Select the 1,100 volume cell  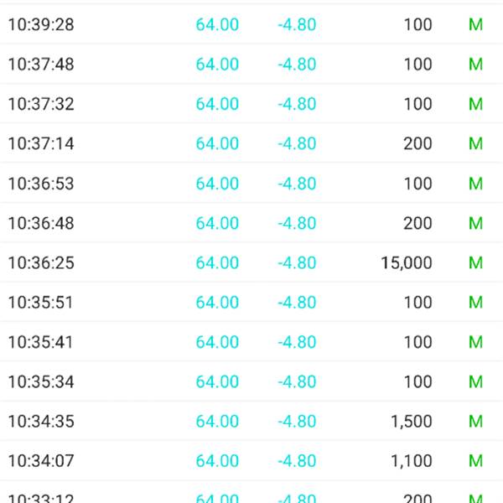pyautogui.click(x=411, y=461)
